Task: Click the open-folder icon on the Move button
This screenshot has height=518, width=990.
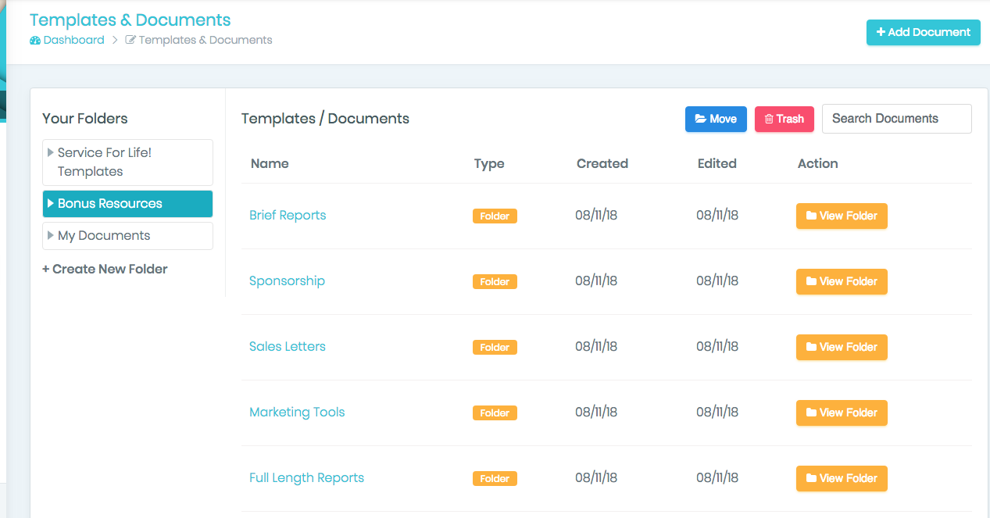Action: click(700, 120)
